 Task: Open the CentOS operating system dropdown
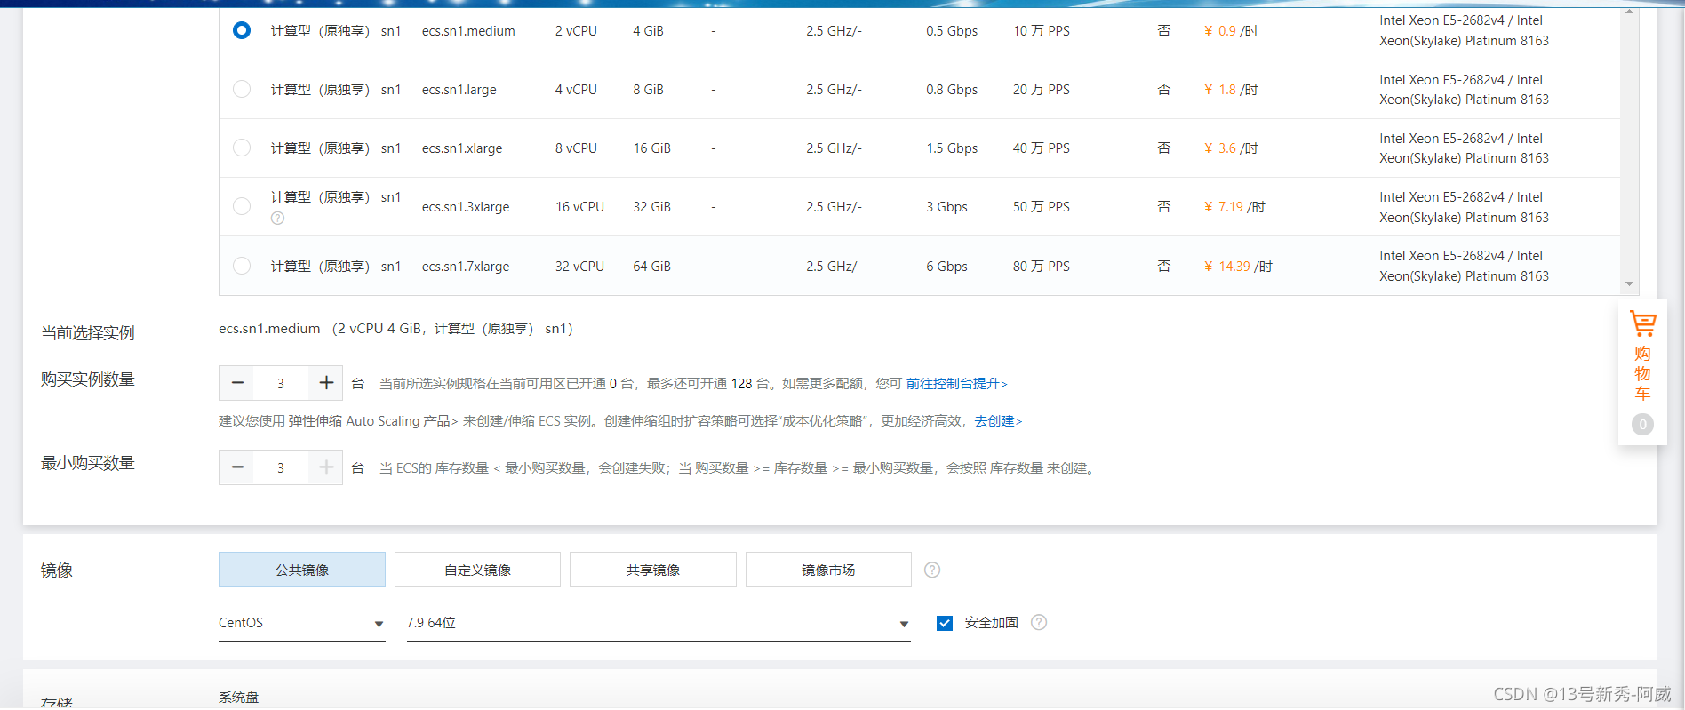coord(302,623)
